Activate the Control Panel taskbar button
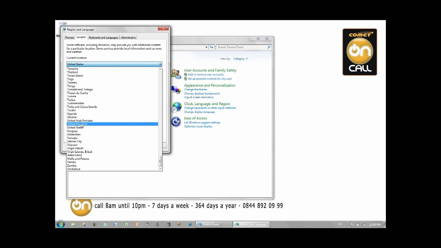The height and width of the screenshot is (248, 441). coord(214,225)
